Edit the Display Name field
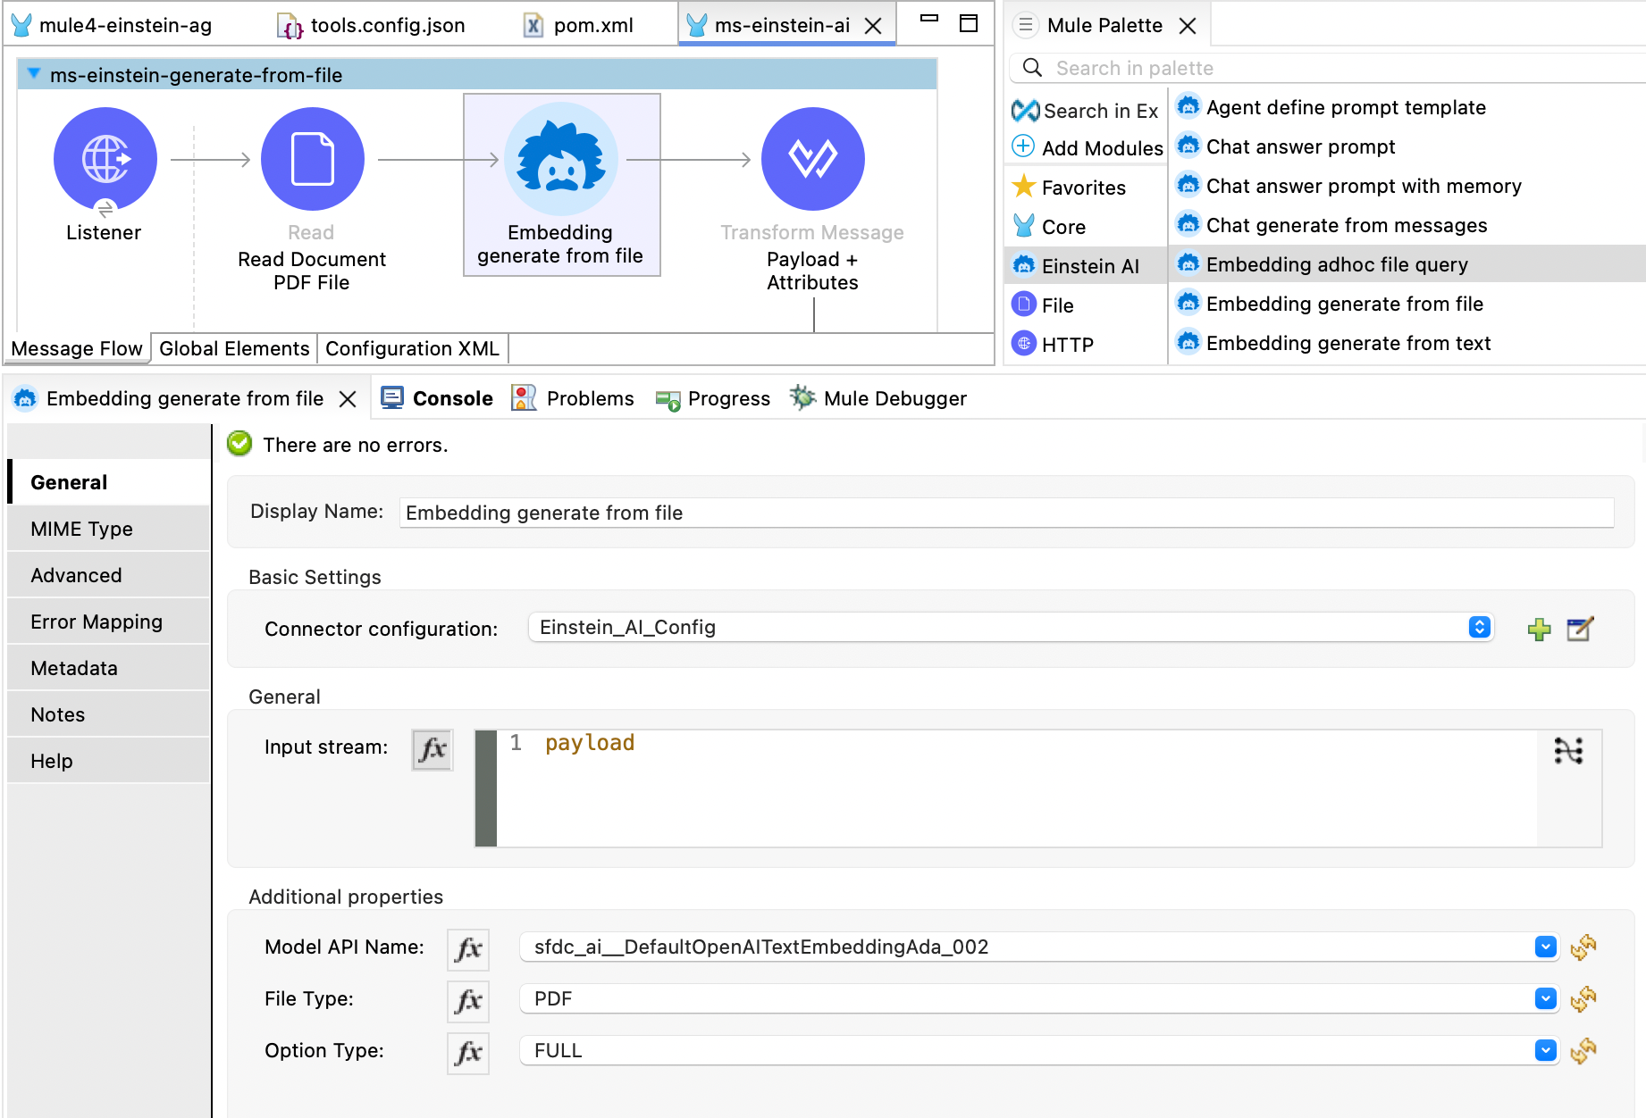Screen dimensions: 1646x1118 coord(1006,513)
